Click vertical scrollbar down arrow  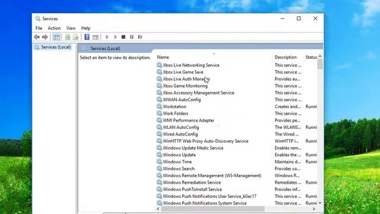coord(320,203)
